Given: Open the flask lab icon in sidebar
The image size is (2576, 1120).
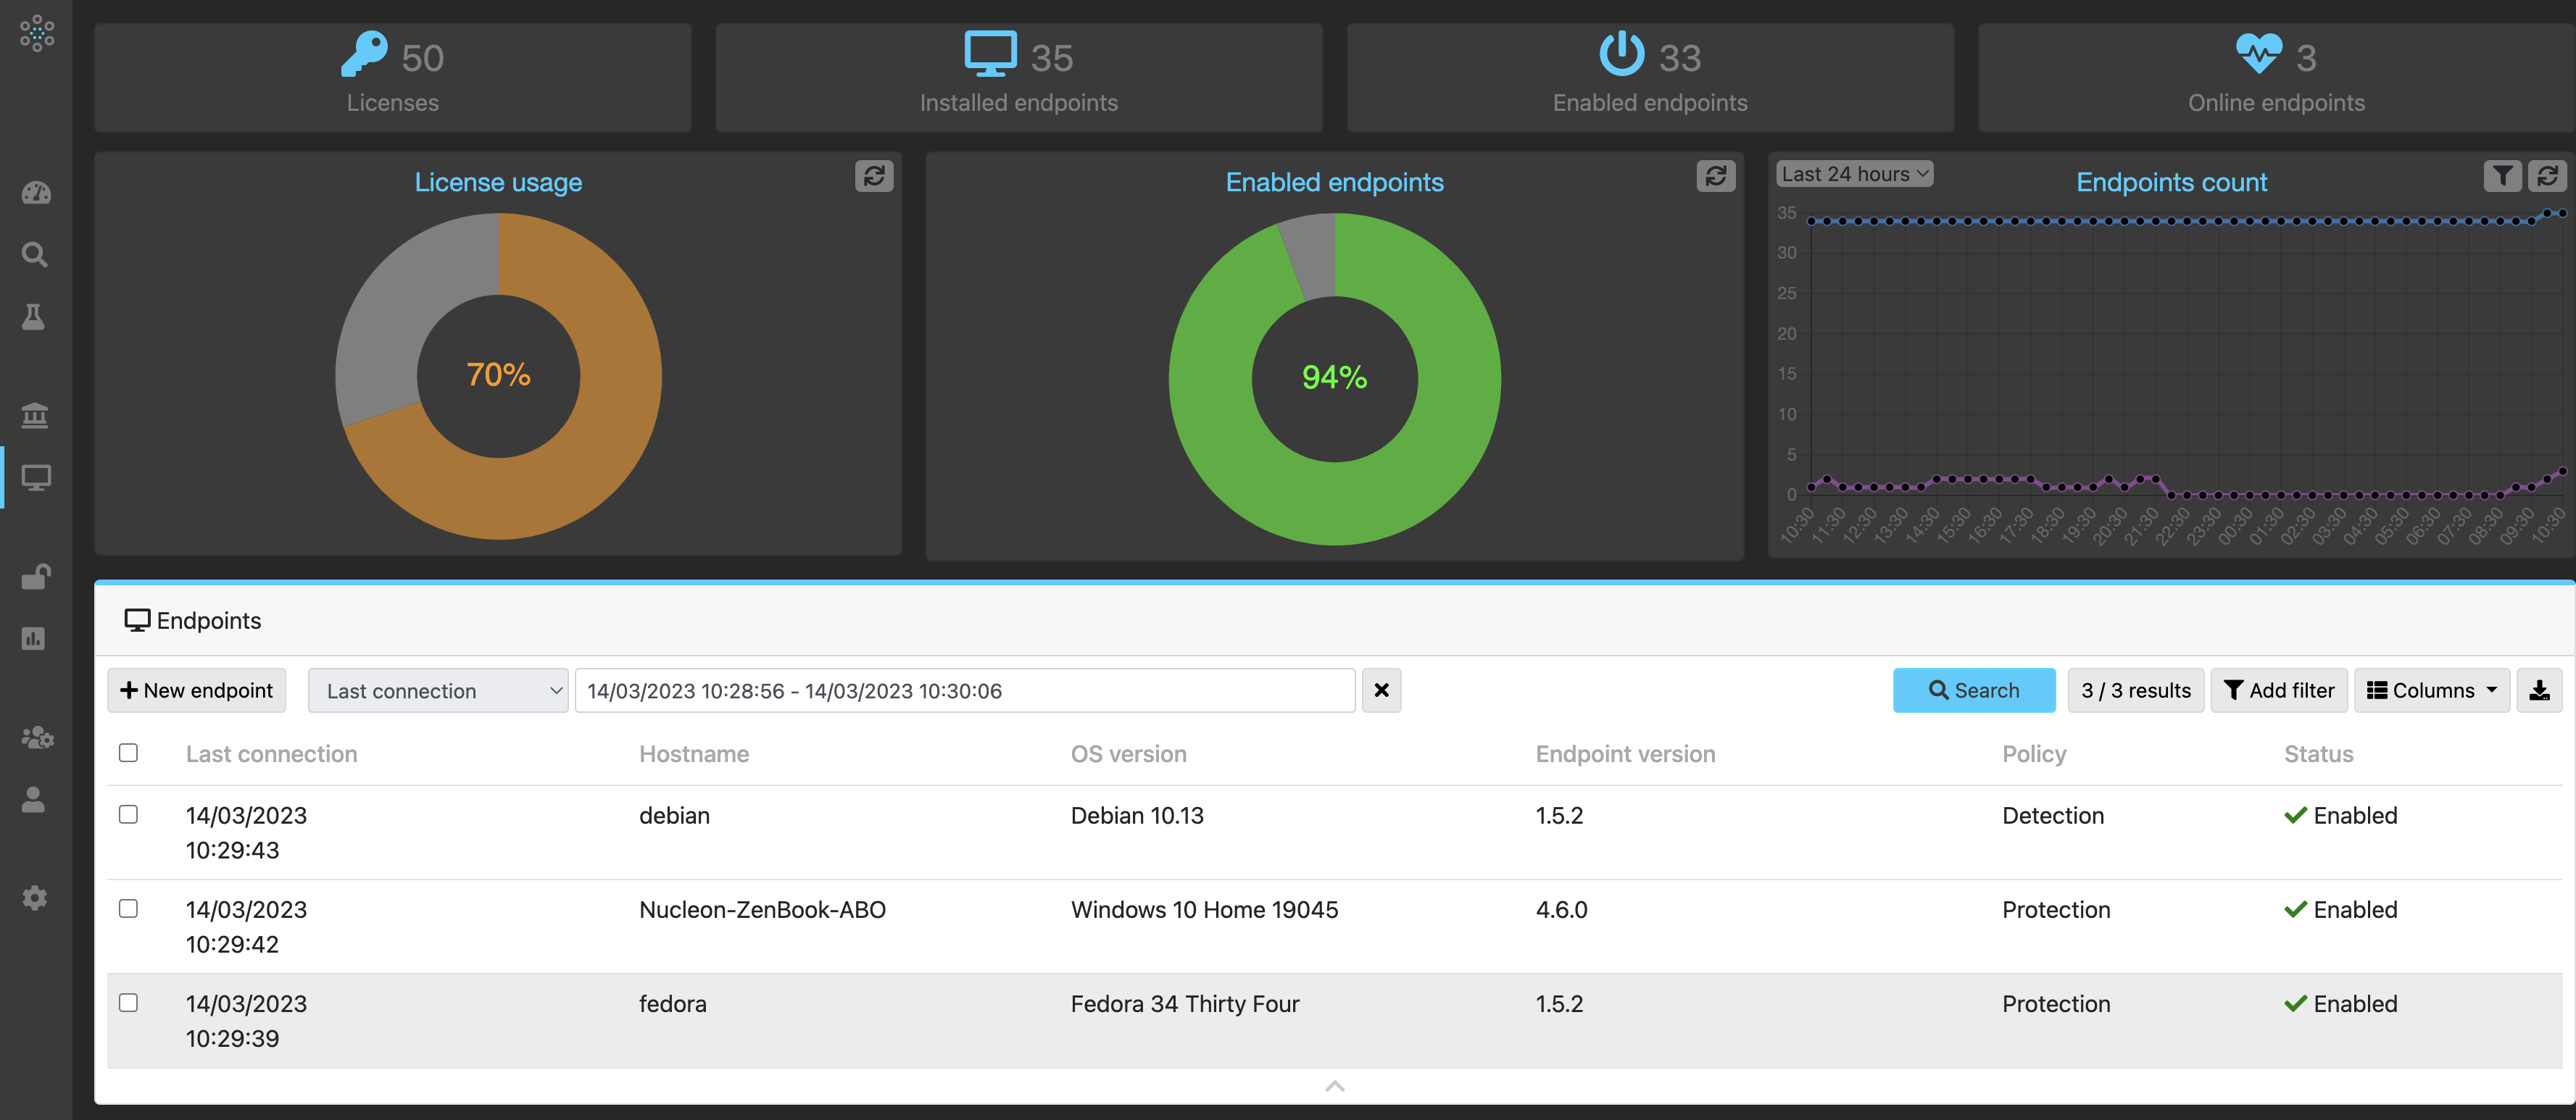Looking at the screenshot, I should tap(34, 317).
